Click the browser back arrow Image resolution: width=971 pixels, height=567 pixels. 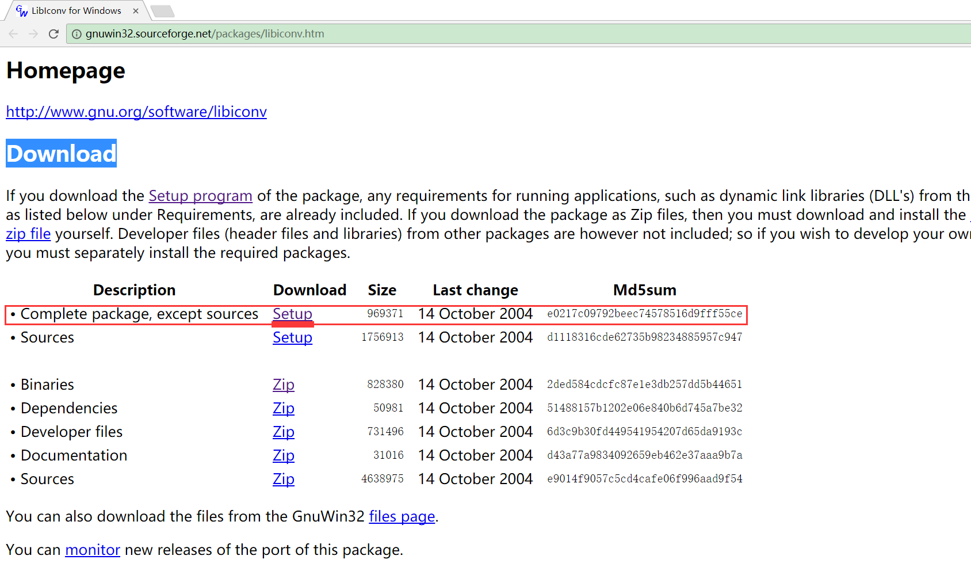[x=13, y=34]
